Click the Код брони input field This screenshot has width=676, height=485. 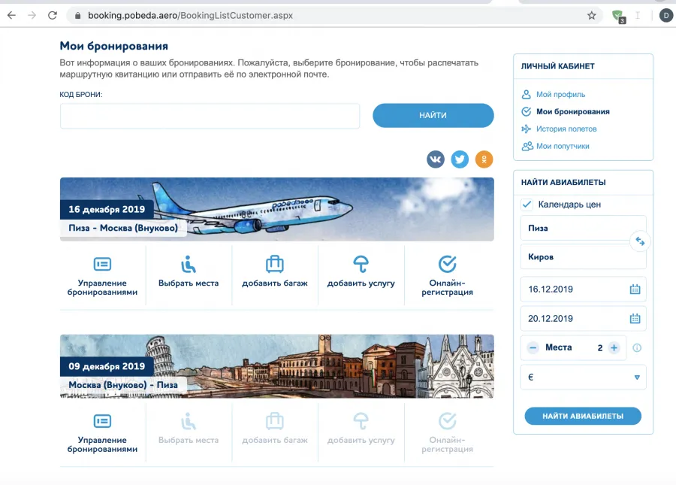point(210,116)
